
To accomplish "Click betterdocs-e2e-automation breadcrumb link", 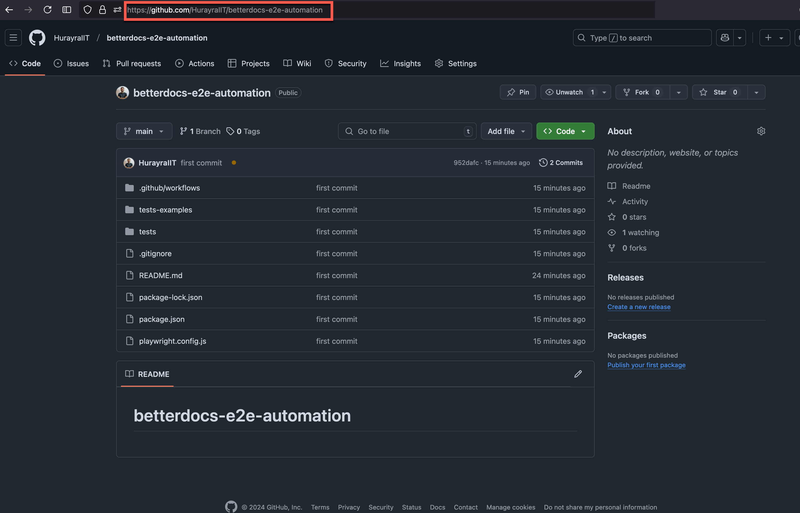I will [157, 38].
